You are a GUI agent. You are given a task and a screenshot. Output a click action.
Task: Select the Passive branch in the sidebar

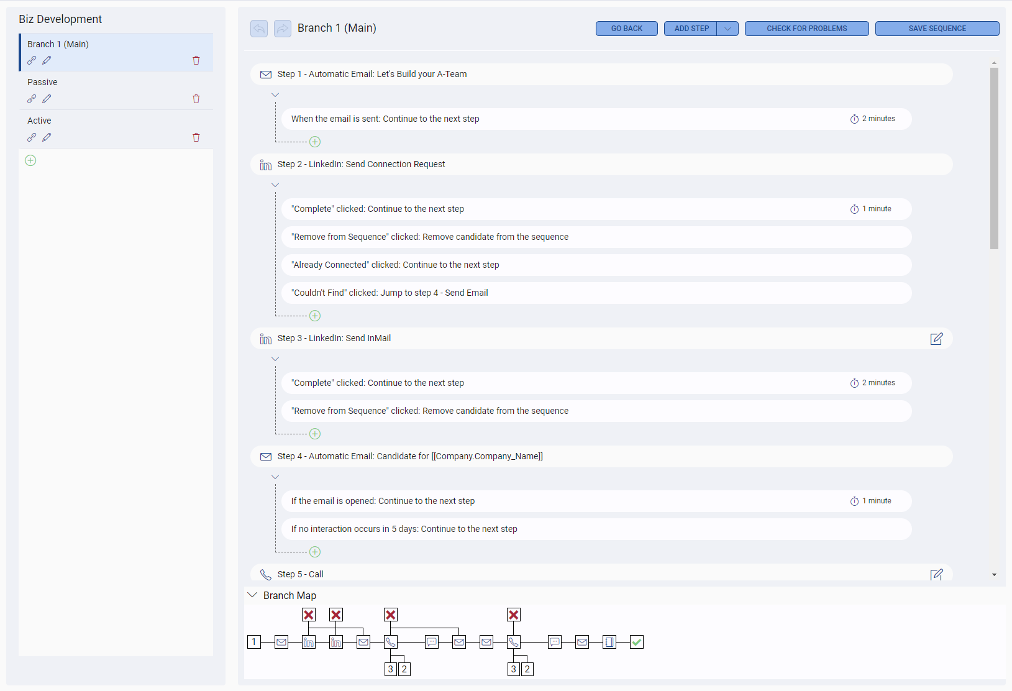(42, 81)
